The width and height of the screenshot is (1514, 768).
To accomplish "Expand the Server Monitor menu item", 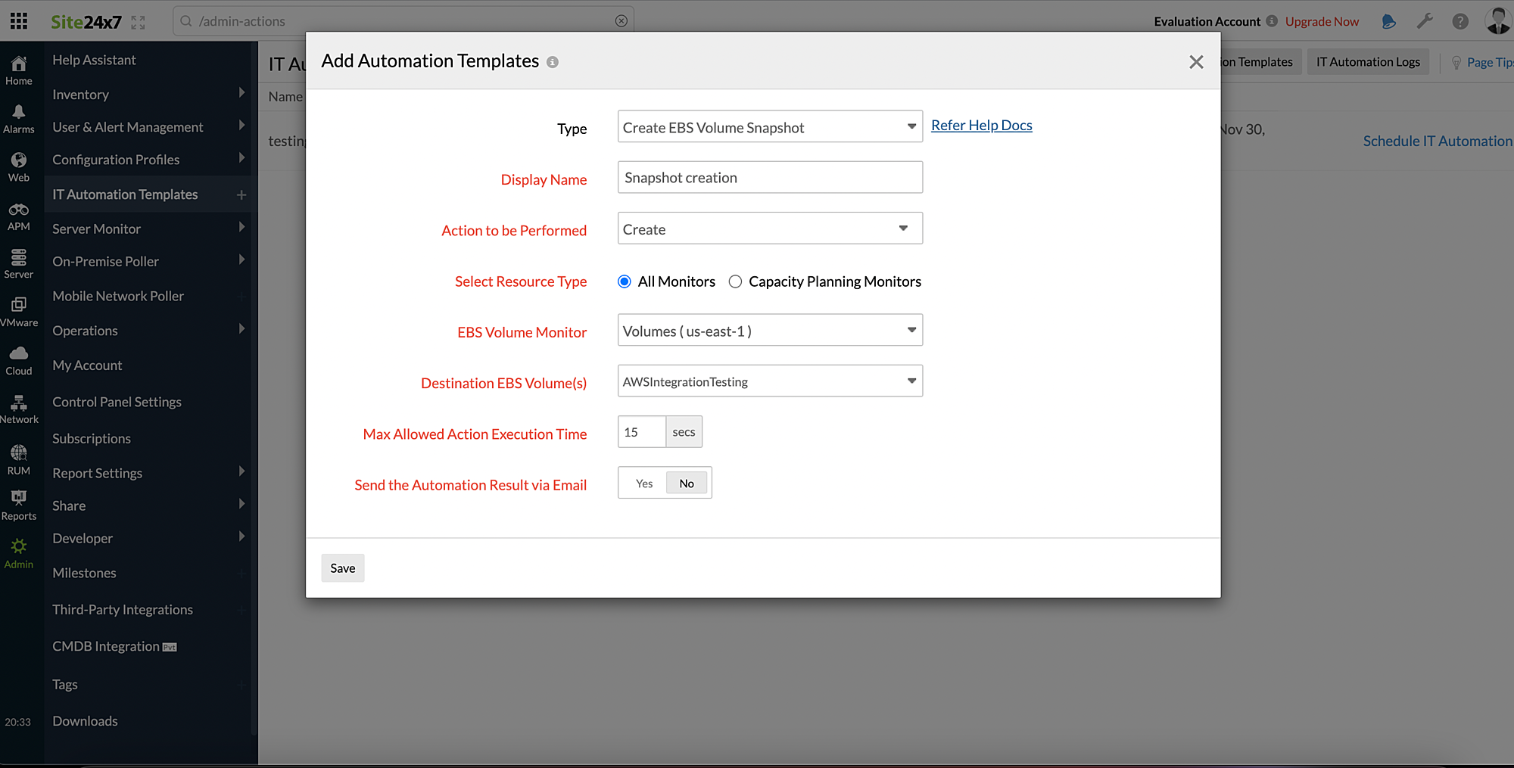I will tap(96, 228).
